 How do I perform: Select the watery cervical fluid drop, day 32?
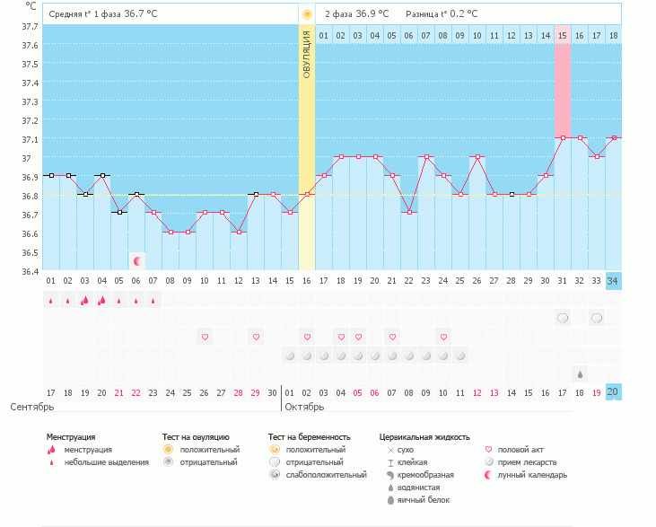click(x=580, y=373)
